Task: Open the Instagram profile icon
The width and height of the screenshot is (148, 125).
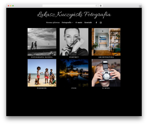Action: (101, 22)
